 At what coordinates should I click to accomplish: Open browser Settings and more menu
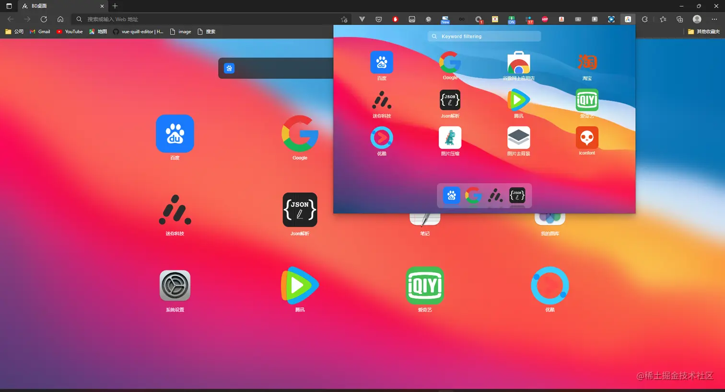tap(714, 19)
